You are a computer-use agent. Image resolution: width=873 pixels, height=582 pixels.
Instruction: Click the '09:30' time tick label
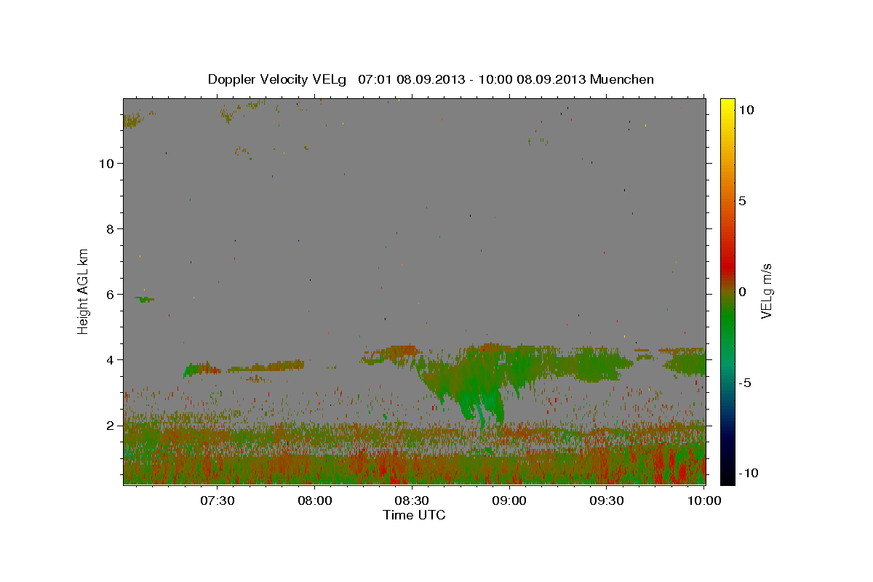click(x=607, y=501)
